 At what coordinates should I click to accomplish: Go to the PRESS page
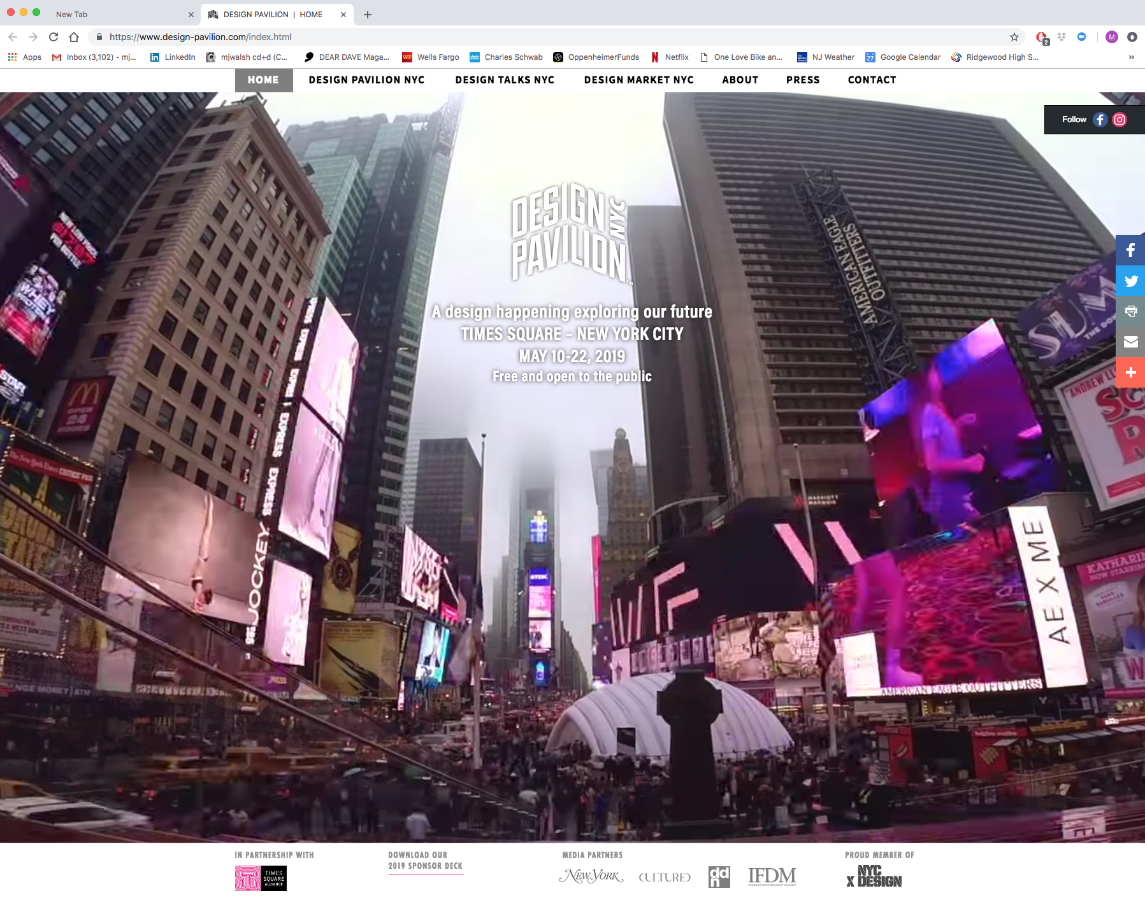[803, 80]
